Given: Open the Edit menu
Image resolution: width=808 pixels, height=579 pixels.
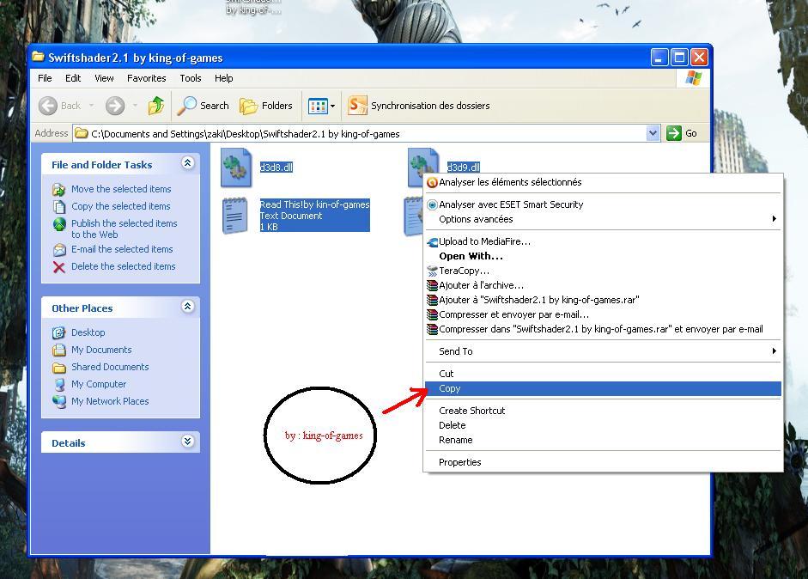Looking at the screenshot, I should click(x=73, y=78).
